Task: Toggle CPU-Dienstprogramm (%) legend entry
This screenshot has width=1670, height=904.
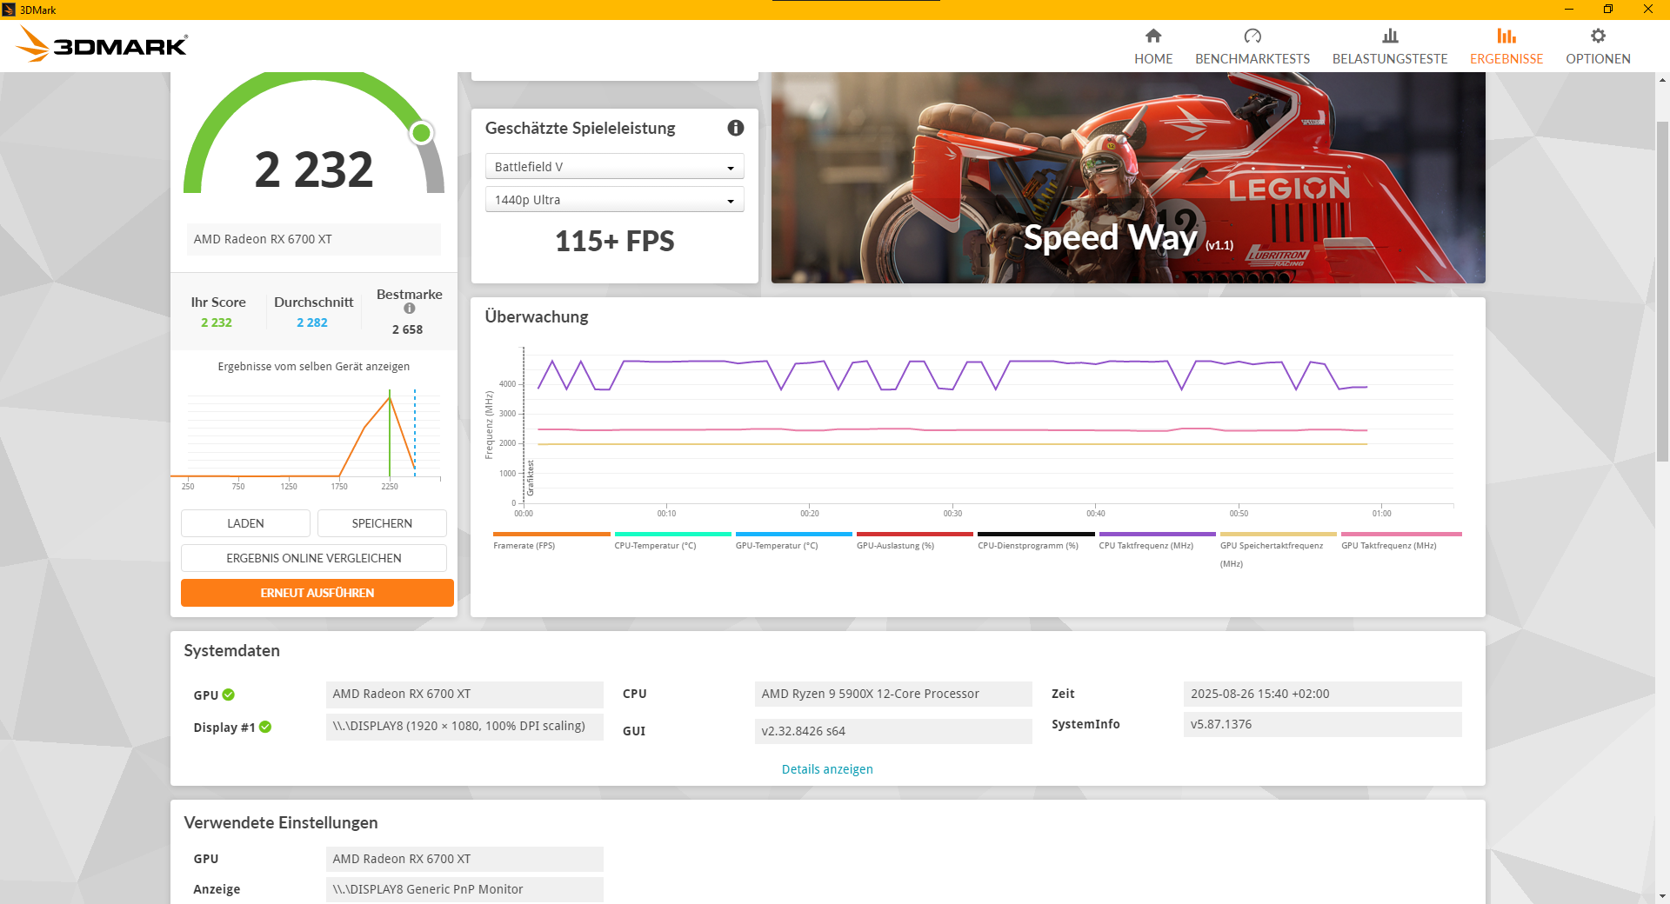Action: [1035, 541]
